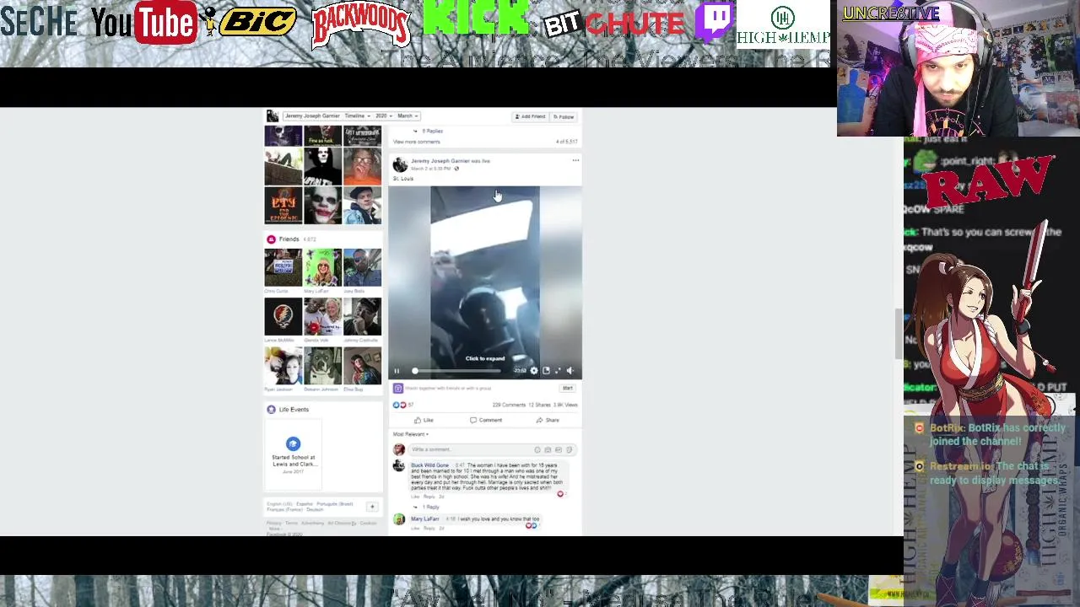
Task: Open the Most Relevant comment sorting dropdown
Action: click(x=411, y=434)
